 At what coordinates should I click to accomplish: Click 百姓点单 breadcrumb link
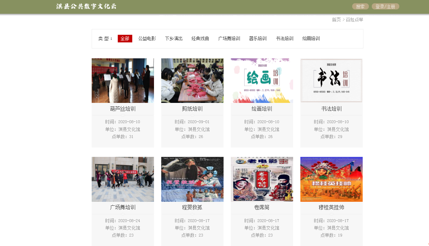tap(354, 20)
